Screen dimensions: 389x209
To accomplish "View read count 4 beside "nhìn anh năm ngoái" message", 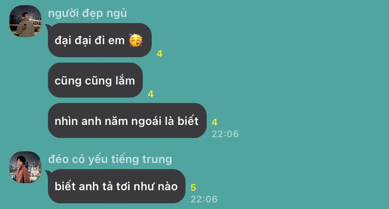I will coord(215,122).
